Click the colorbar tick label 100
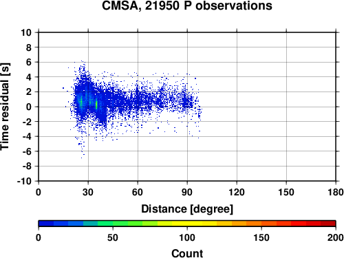 187,237
